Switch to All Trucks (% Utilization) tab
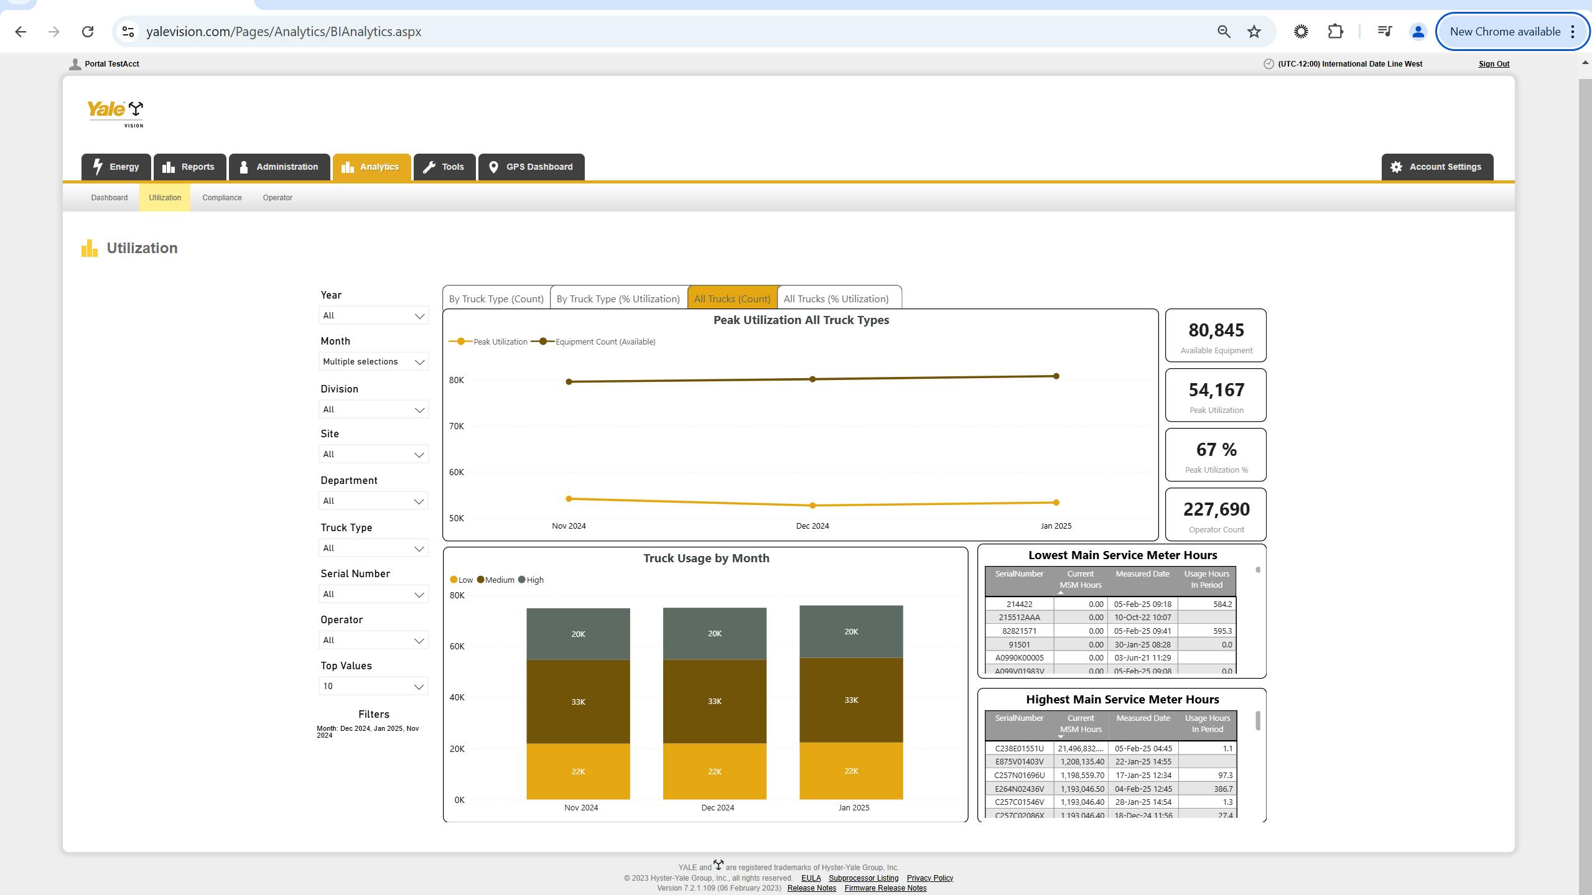 coord(836,299)
